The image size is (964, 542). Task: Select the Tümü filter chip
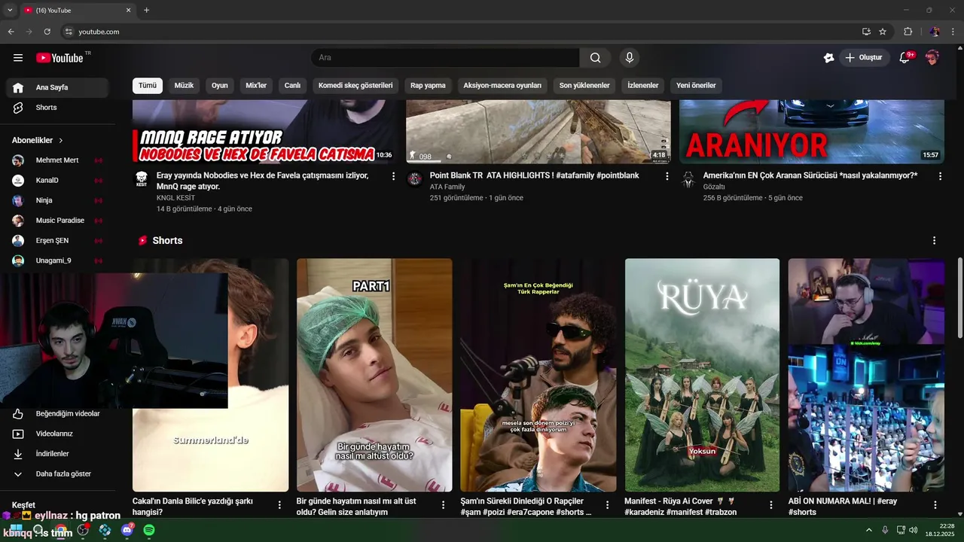148,86
